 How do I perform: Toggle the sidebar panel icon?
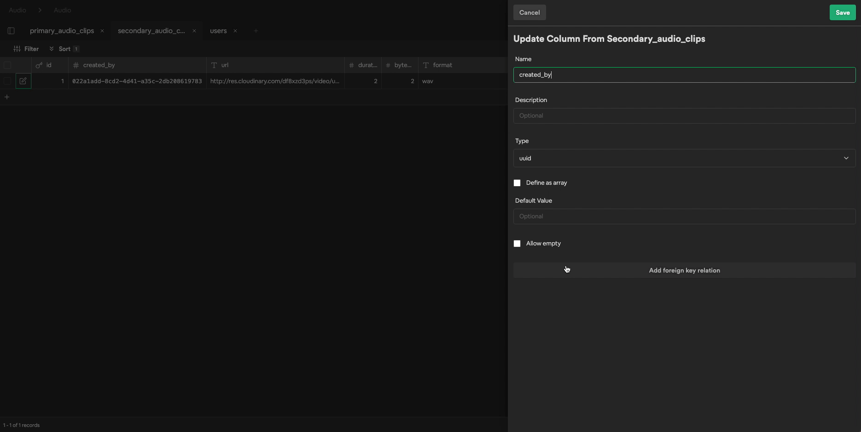[11, 31]
